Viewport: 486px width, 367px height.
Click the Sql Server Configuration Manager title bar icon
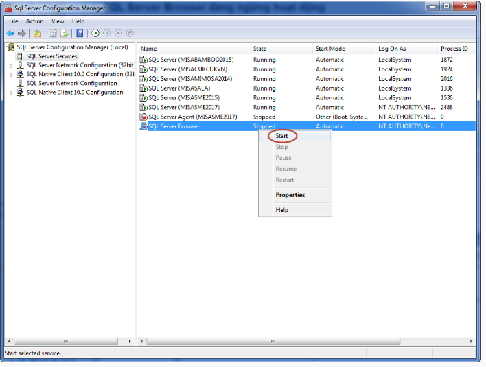pos(8,8)
